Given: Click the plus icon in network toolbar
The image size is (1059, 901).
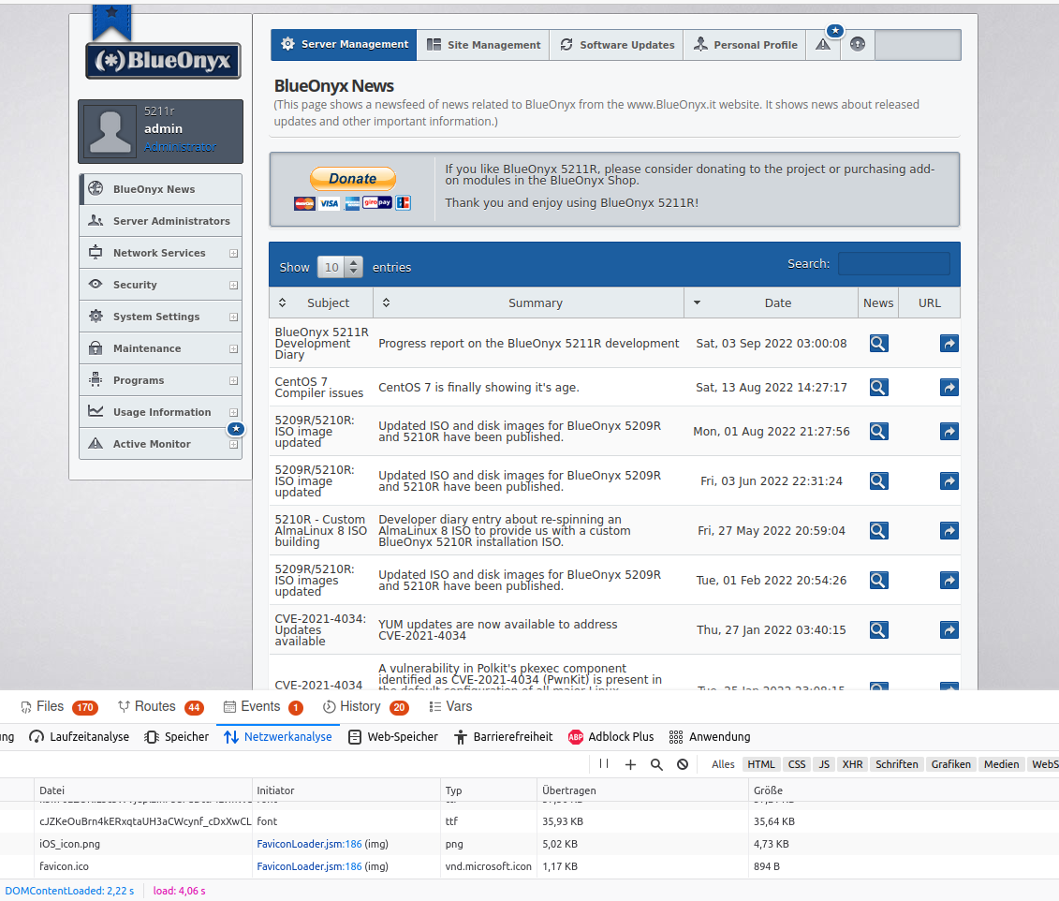Looking at the screenshot, I should 630,764.
